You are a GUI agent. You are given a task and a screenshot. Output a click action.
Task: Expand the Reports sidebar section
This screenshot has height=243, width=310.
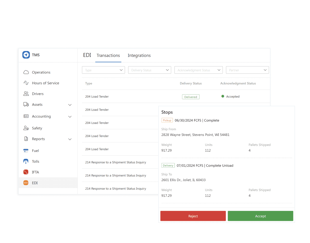(x=70, y=139)
